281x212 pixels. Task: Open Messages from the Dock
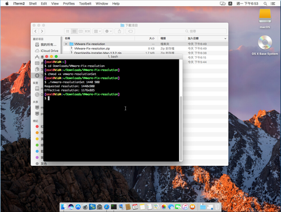171,207
